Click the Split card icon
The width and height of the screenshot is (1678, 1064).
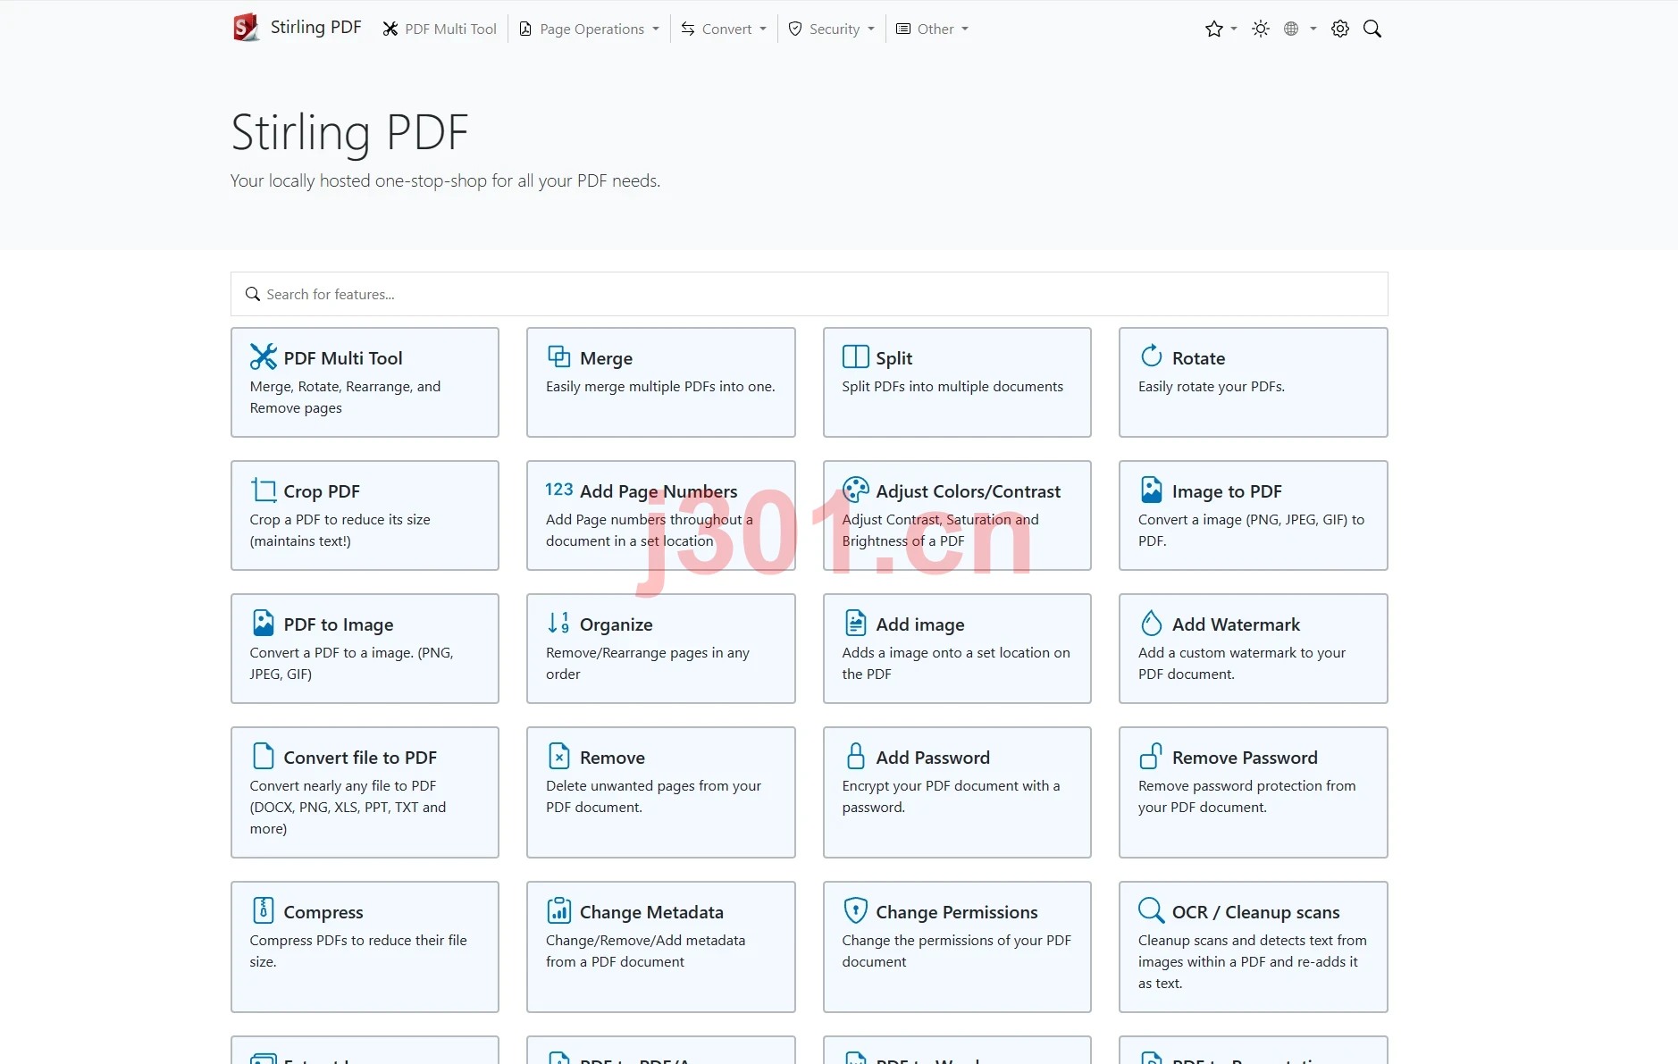pyautogui.click(x=855, y=356)
